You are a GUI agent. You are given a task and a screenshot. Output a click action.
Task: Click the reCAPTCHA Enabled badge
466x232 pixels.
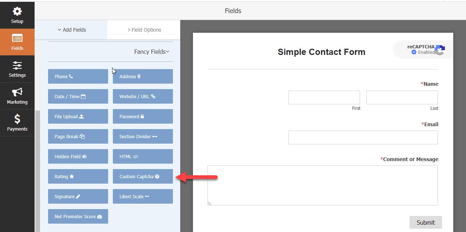(x=422, y=49)
